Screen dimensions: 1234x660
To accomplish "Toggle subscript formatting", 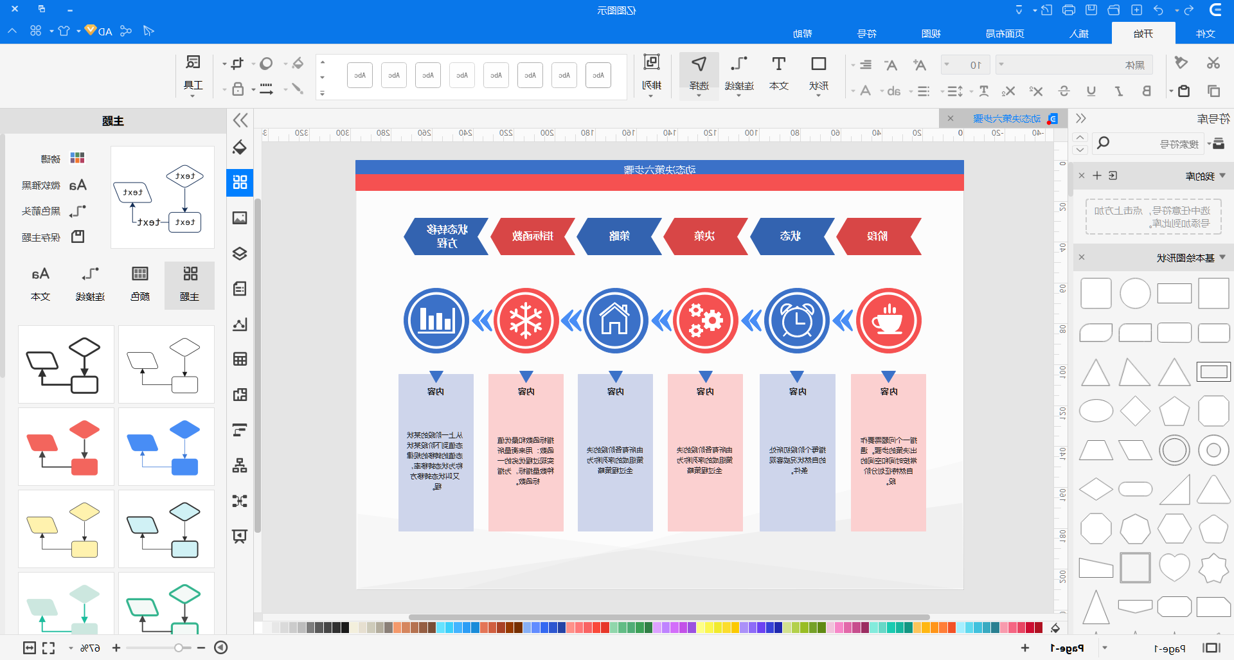I will point(1008,91).
